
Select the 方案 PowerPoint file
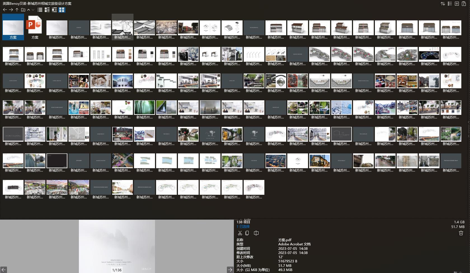click(x=35, y=27)
